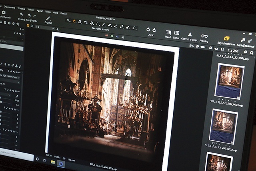Add new layer with plus icon

[57, 29]
